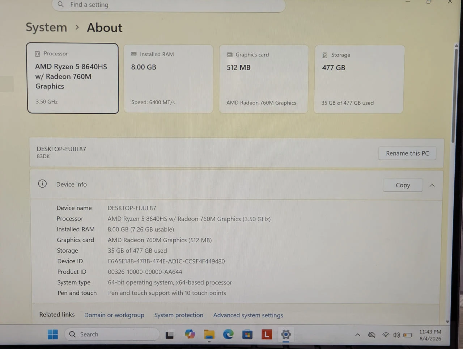This screenshot has height=349, width=463.
Task: Click the Device ID value E6A5E188-47BB-474E-AD1C-CC9F4F449480
Action: point(166,261)
